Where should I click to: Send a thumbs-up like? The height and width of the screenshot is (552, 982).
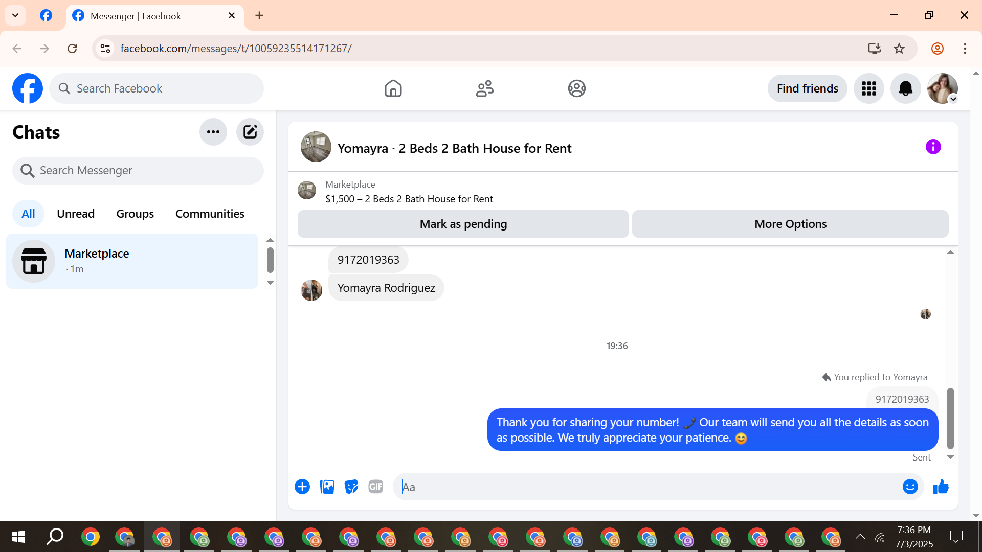pyautogui.click(x=941, y=487)
